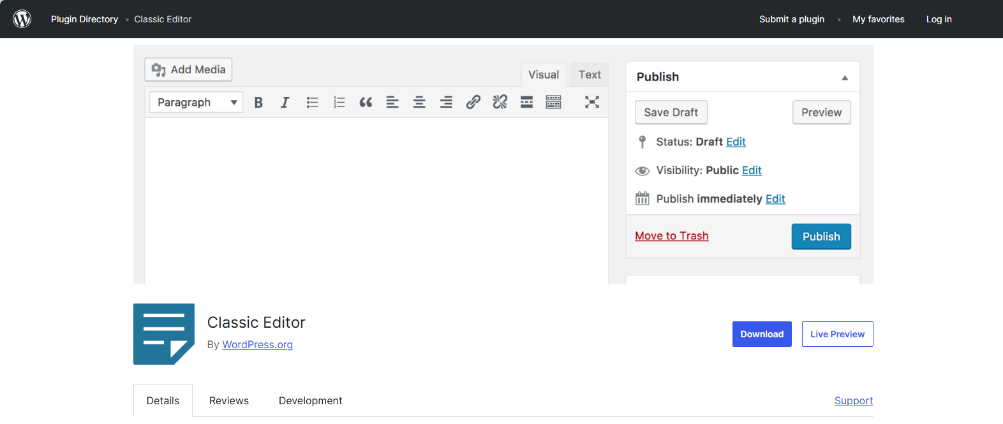Click inside the editor text area
1003x424 pixels.
coord(376,201)
